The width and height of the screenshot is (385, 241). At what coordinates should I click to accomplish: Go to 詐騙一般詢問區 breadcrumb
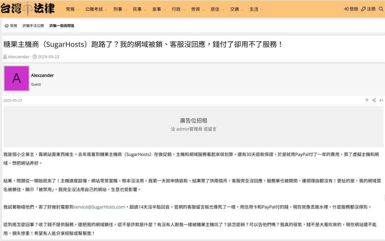tap(62, 26)
